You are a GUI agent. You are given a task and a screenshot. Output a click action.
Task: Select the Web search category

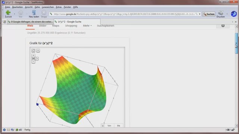pos(30,26)
